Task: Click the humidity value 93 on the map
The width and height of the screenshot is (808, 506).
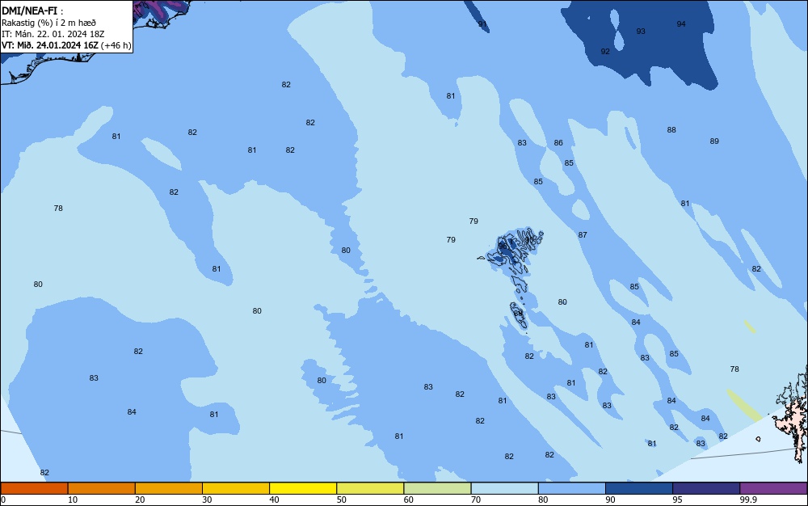Action: pyautogui.click(x=641, y=32)
